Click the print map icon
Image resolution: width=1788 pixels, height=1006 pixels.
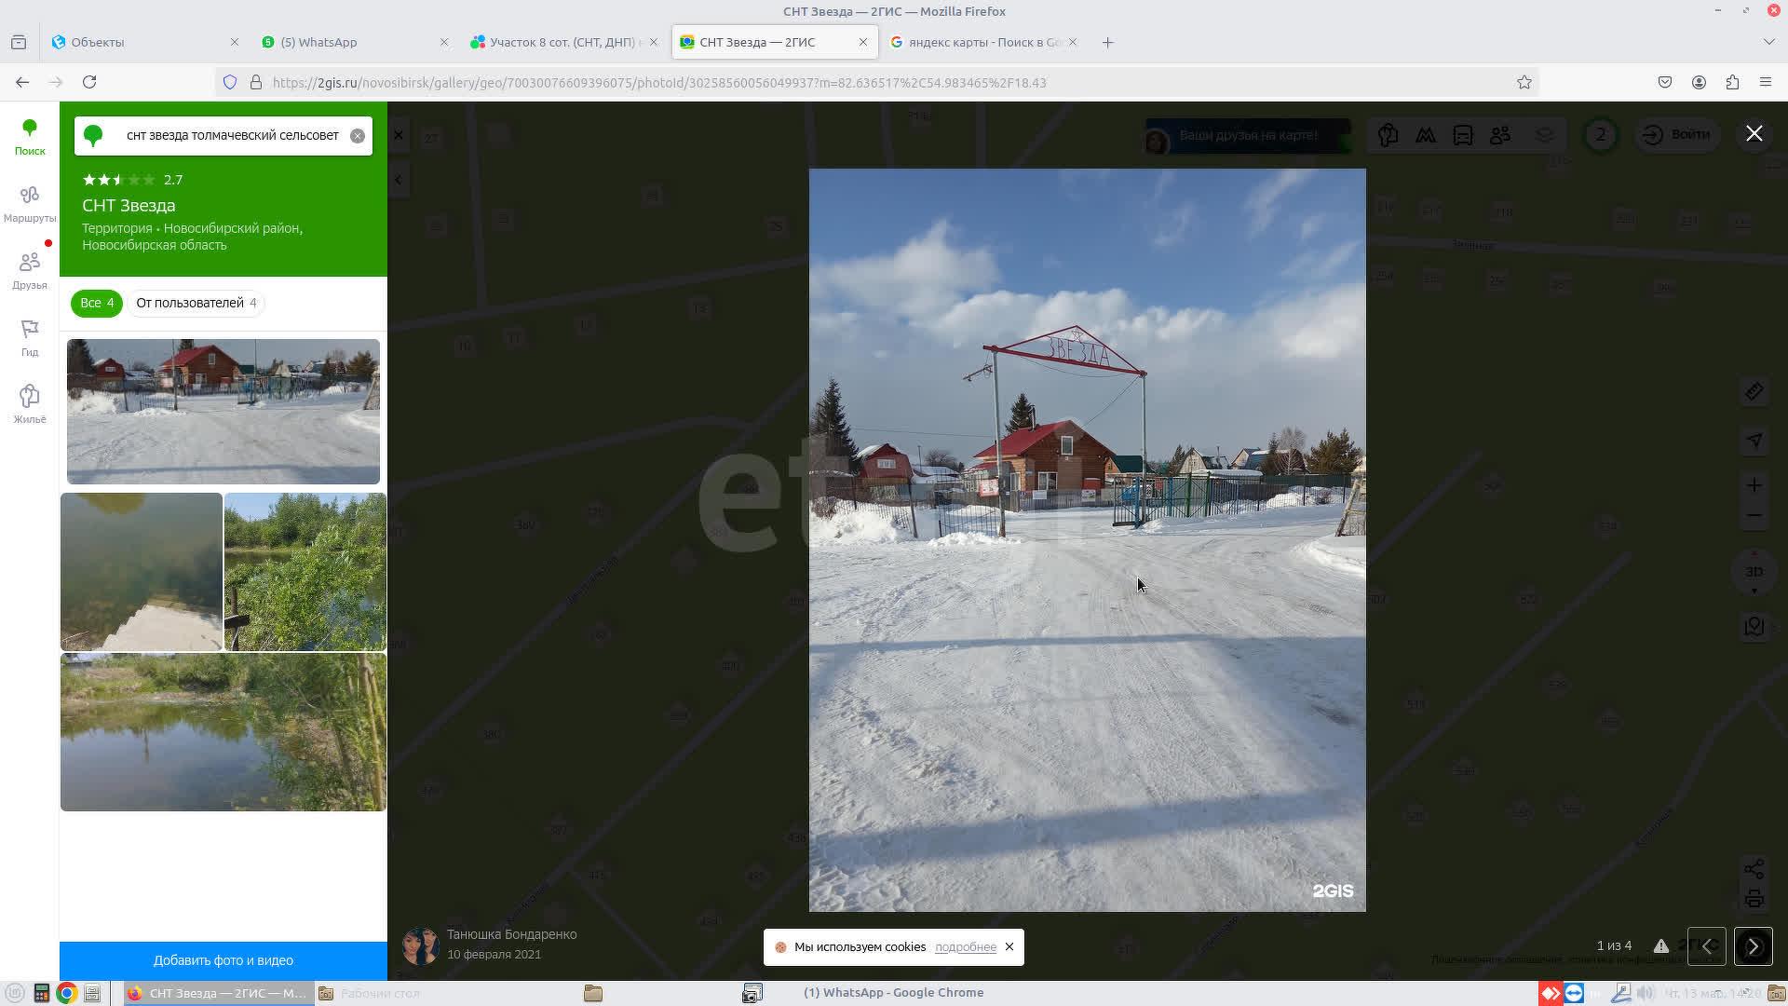(1754, 900)
